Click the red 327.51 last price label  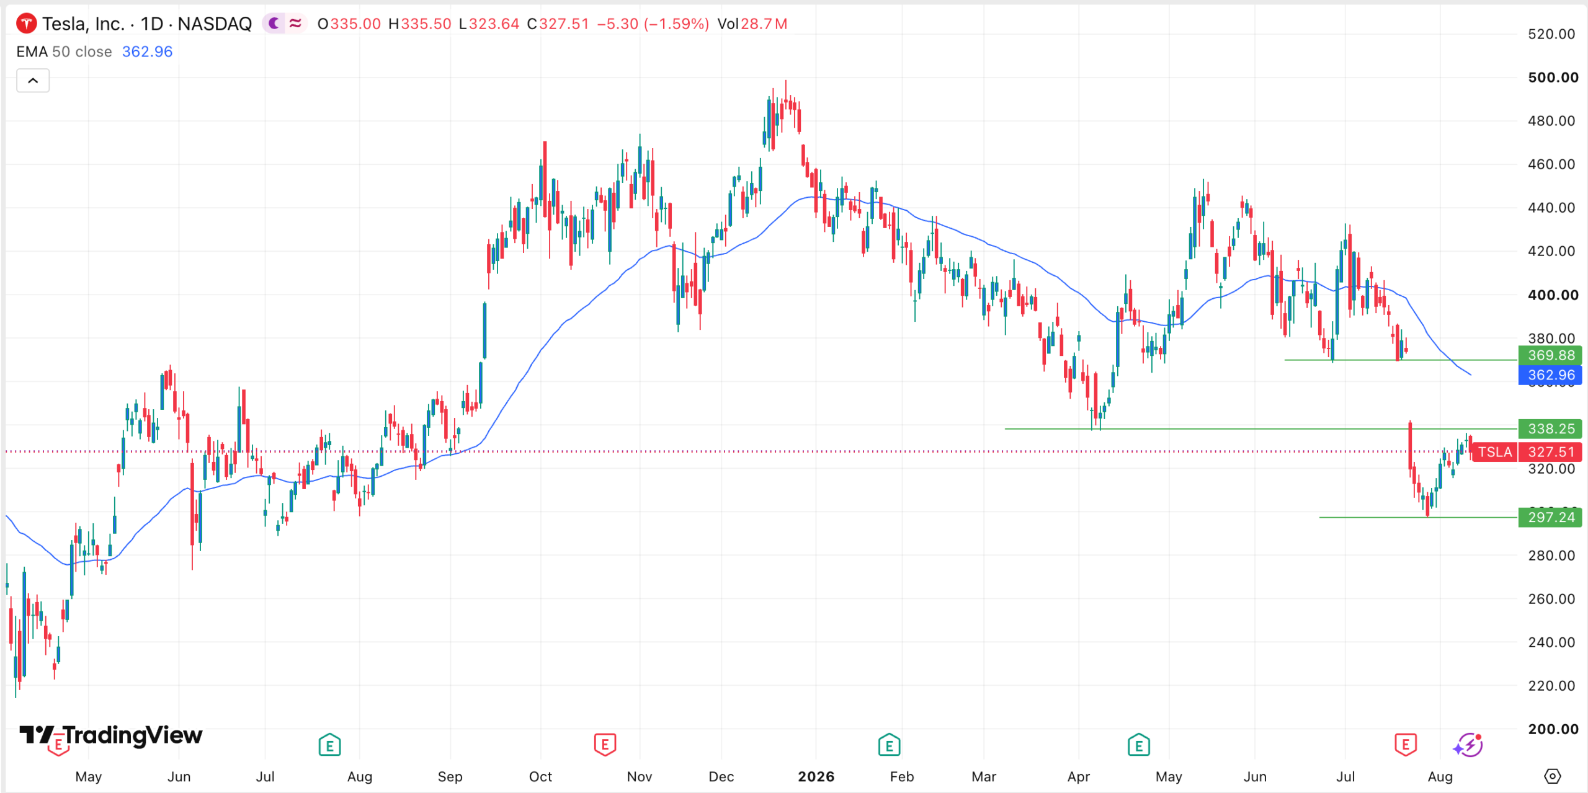click(x=1550, y=452)
